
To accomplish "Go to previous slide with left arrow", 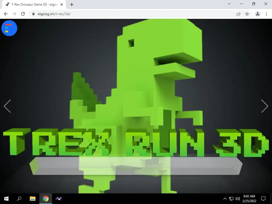I will click(7, 106).
